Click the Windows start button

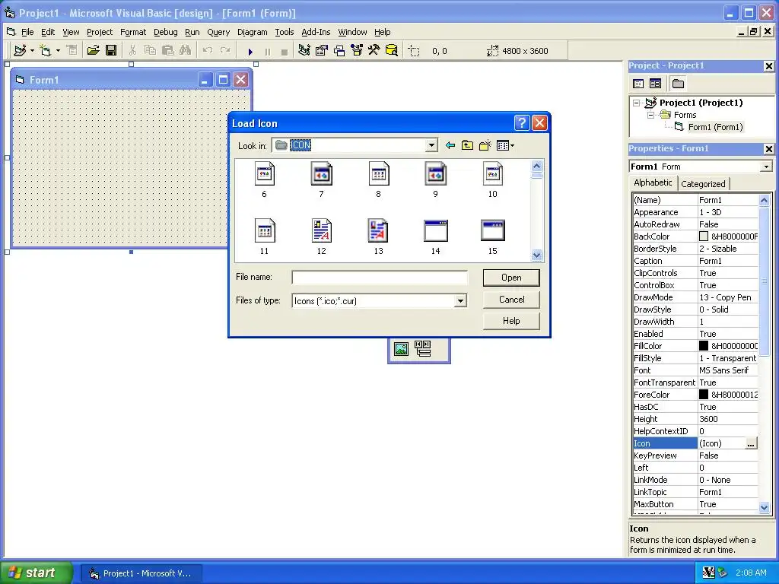coord(36,573)
